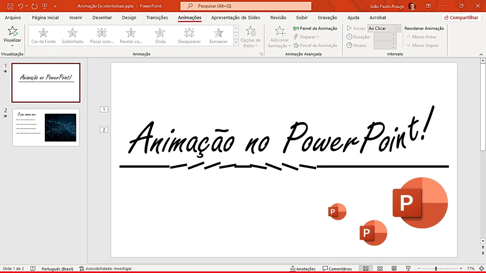
Task: Click the Pesquisar search box
Action: 246,6
